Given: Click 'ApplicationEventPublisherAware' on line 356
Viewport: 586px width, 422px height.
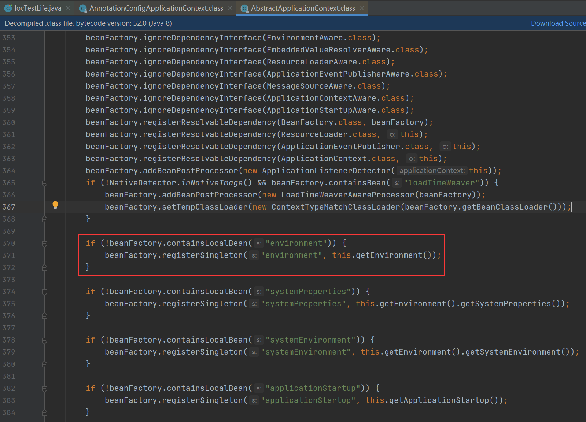Looking at the screenshot, I should 338,74.
